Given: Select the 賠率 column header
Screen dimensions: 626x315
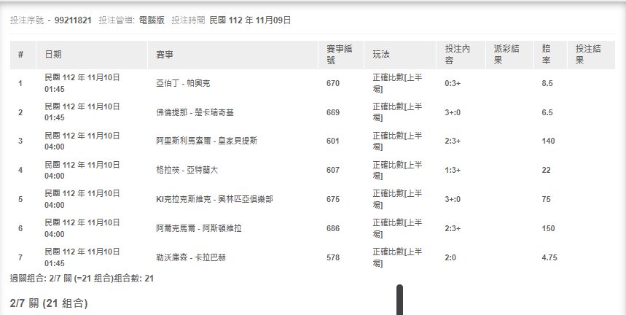Looking at the screenshot, I should point(550,55).
